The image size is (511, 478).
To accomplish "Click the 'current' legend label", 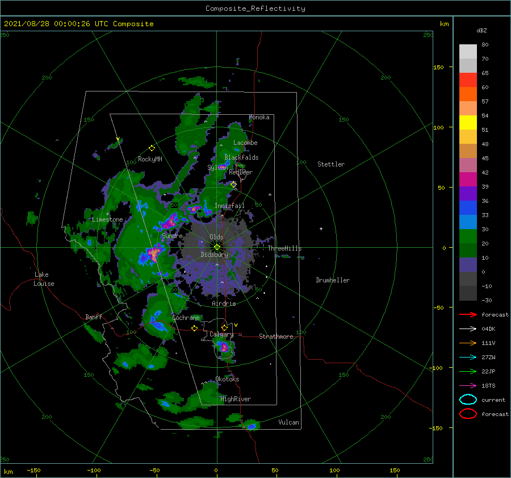I will click(x=493, y=400).
